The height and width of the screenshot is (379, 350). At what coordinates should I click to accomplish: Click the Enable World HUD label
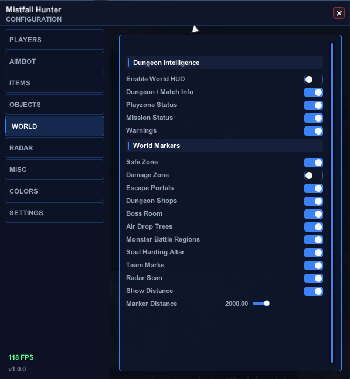(x=155, y=79)
